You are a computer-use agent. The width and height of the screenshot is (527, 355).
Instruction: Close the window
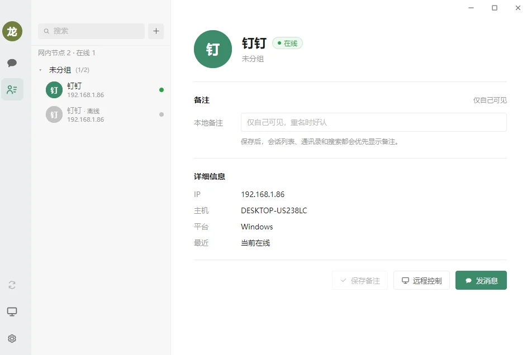518,8
